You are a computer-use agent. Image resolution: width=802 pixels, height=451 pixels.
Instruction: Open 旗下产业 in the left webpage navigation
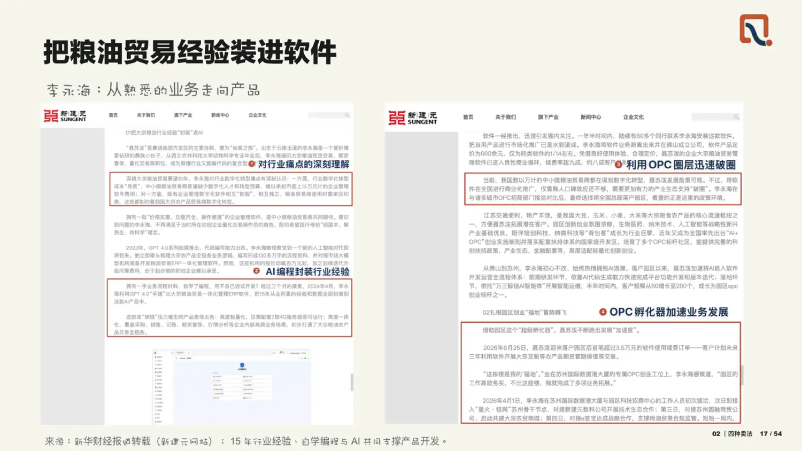183,115
